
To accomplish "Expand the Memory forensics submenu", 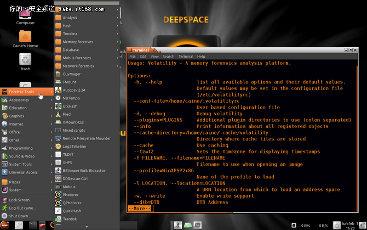I will pyautogui.click(x=77, y=42).
